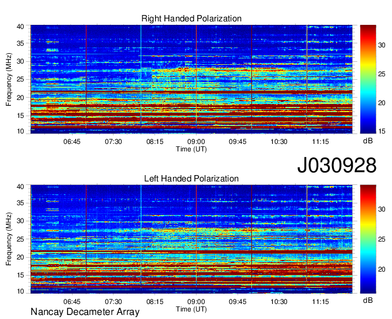This screenshot has width=392, height=319.
Task: Click the 30 MHz tick of Right Handed plot
Action: (20, 61)
